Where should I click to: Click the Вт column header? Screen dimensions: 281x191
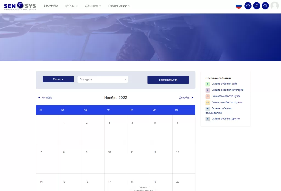(63, 110)
